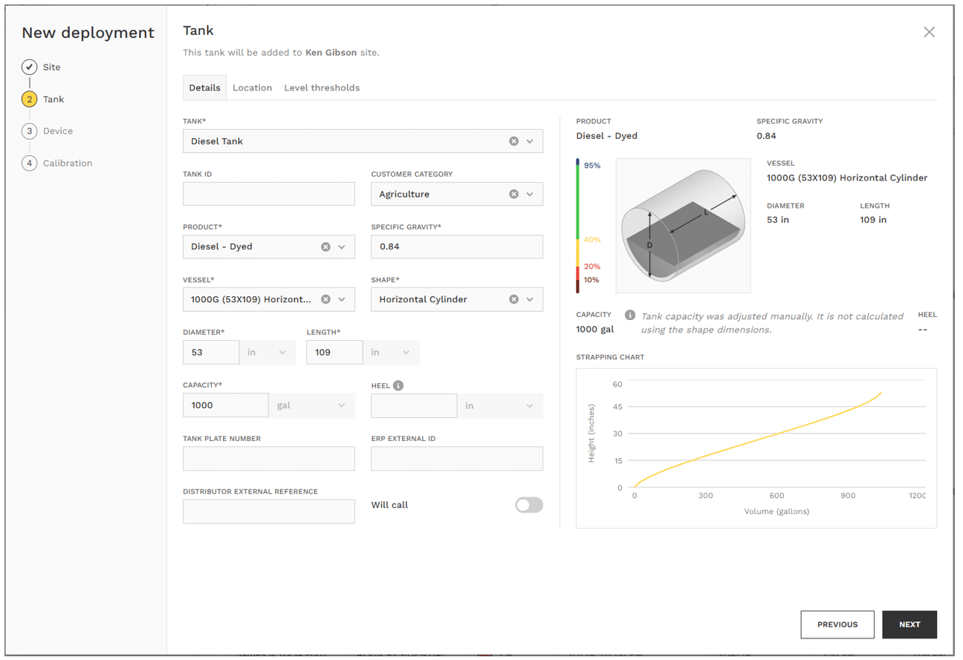963x660 pixels.
Task: Expand the Vessel dropdown
Action: pyautogui.click(x=342, y=299)
